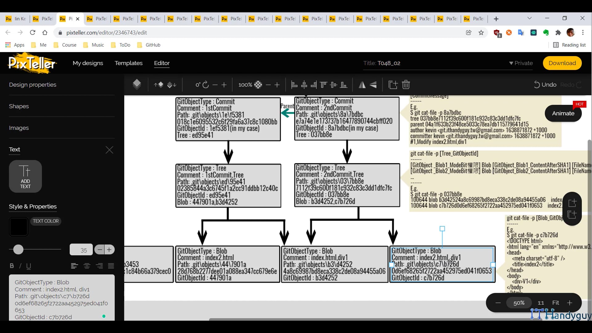The image size is (592, 333).
Task: Click the center vertically alignment icon
Action: point(334,84)
